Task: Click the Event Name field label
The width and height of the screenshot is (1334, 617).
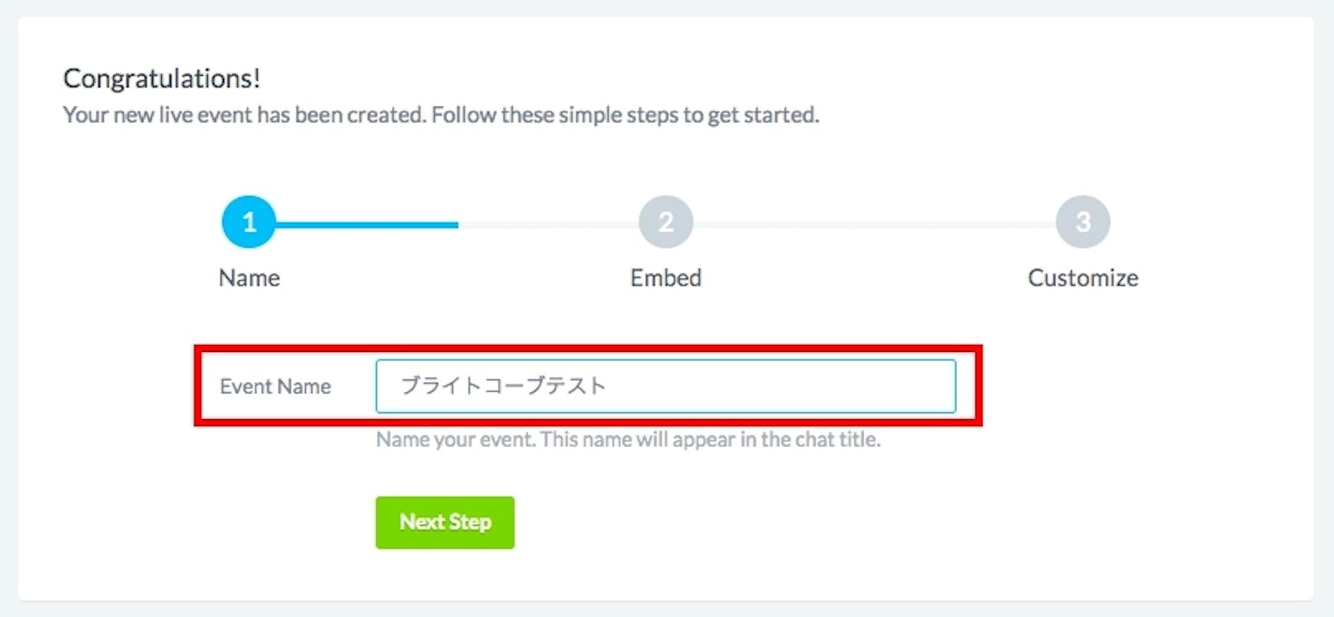Action: [275, 386]
